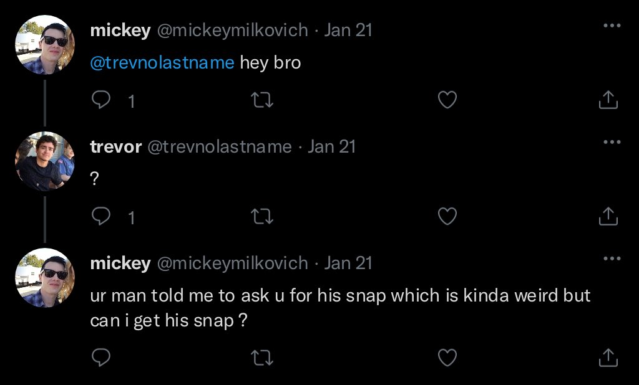Share mickey's "hey bro" tweet
639x385 pixels.
pyautogui.click(x=608, y=100)
